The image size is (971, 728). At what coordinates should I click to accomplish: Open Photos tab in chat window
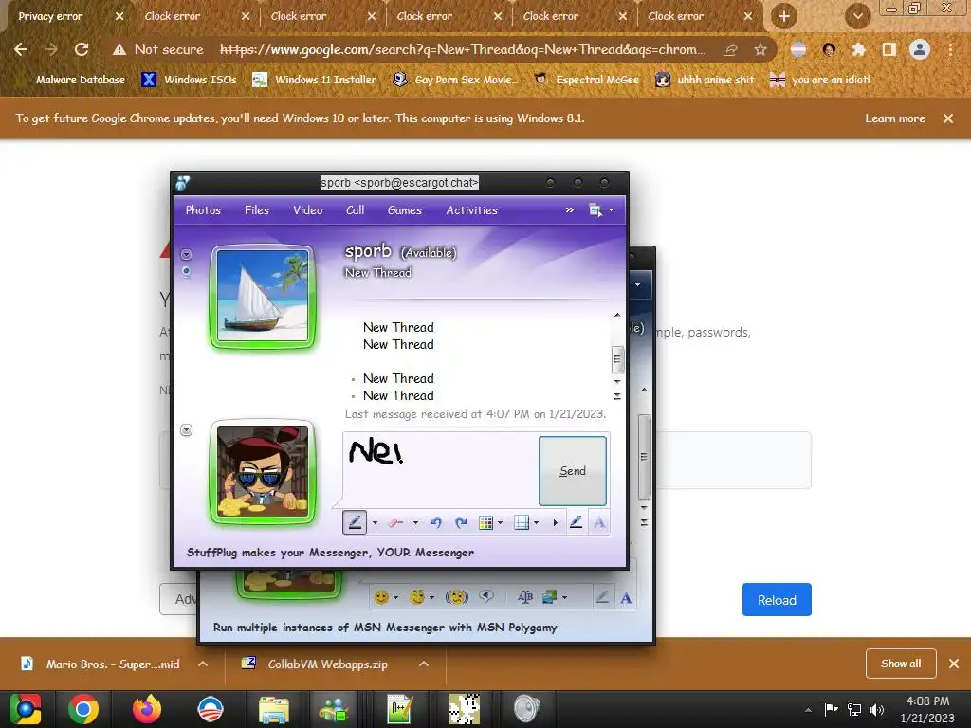203,210
